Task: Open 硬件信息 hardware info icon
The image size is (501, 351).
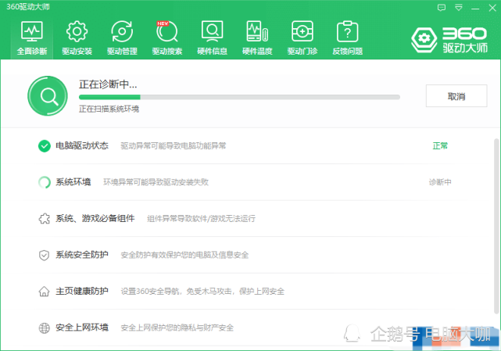Action: click(x=212, y=31)
